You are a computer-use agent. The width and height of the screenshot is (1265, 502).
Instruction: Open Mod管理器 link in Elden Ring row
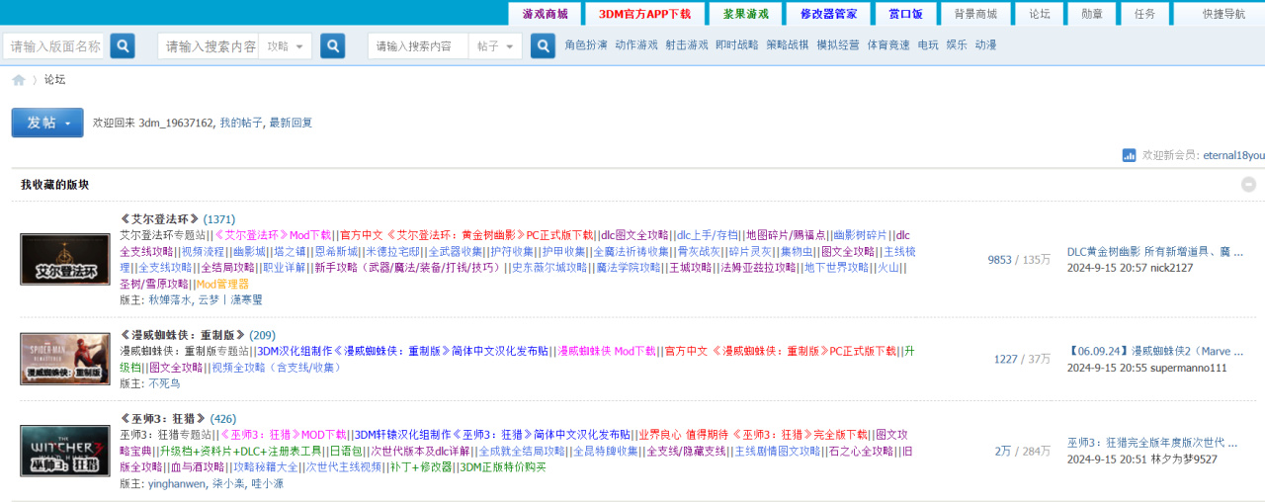(x=223, y=284)
